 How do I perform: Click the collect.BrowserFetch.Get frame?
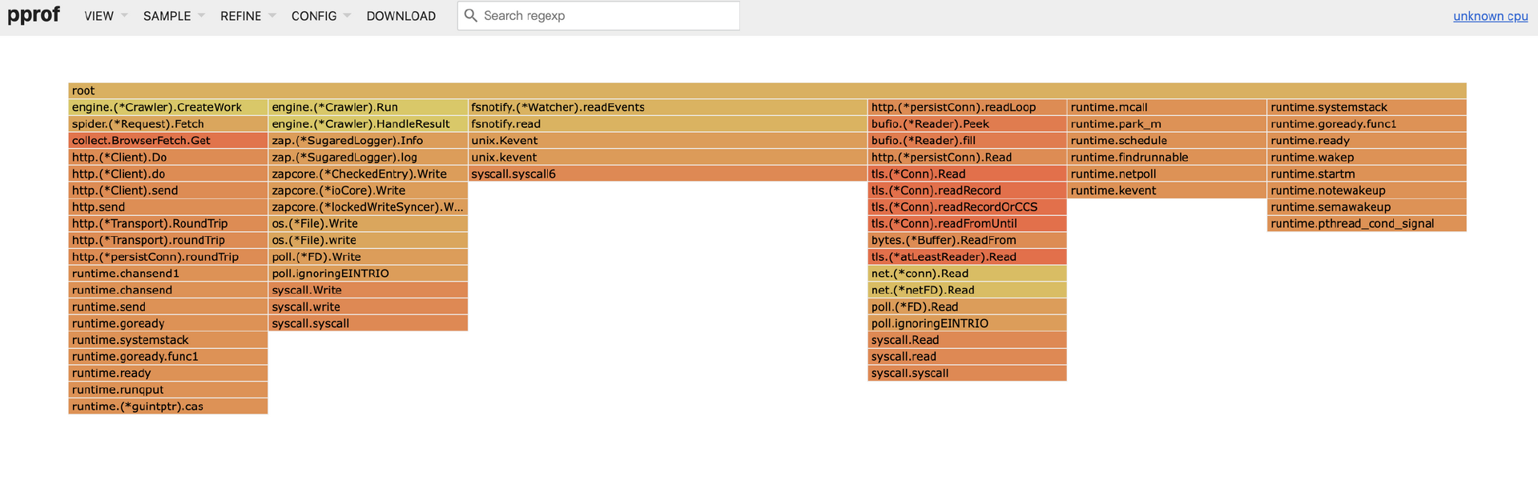167,141
